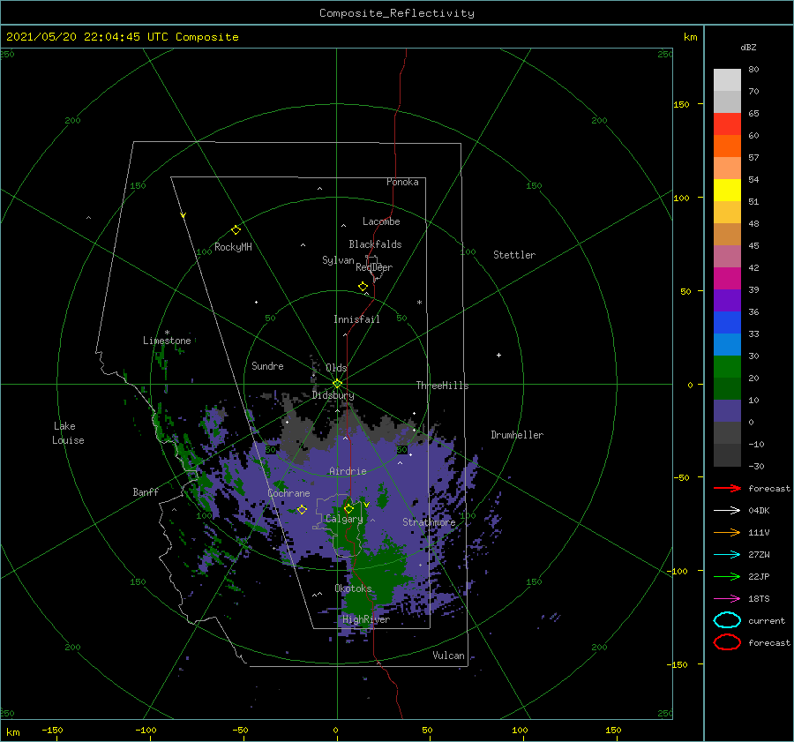
Task: Click the Ponoka town label
Action: pos(402,182)
